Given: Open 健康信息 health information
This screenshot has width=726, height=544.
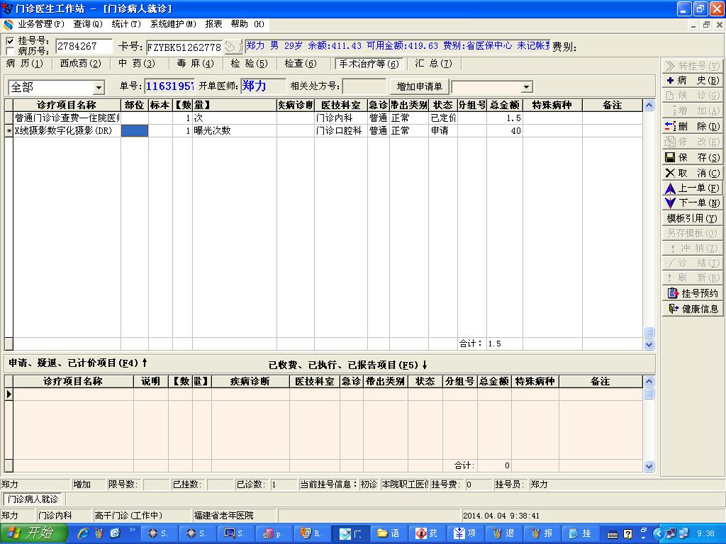Looking at the screenshot, I should pyautogui.click(x=692, y=309).
